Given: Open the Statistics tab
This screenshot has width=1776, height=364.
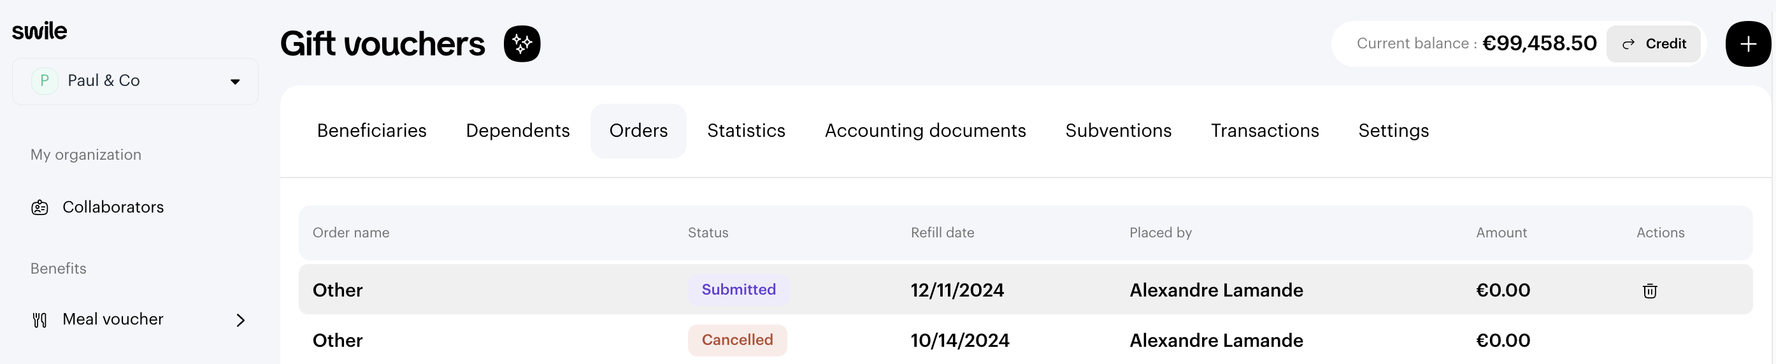Looking at the screenshot, I should (x=746, y=130).
